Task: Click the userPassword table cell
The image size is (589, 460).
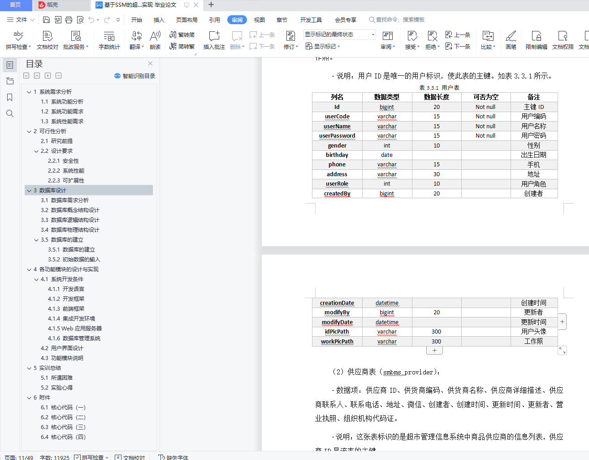Action: (x=337, y=136)
